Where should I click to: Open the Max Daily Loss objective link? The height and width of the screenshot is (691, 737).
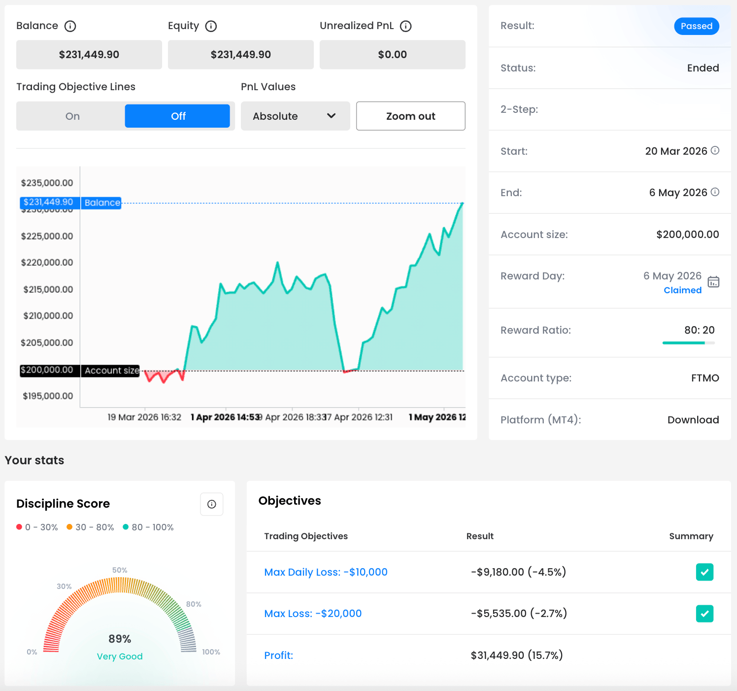(326, 572)
